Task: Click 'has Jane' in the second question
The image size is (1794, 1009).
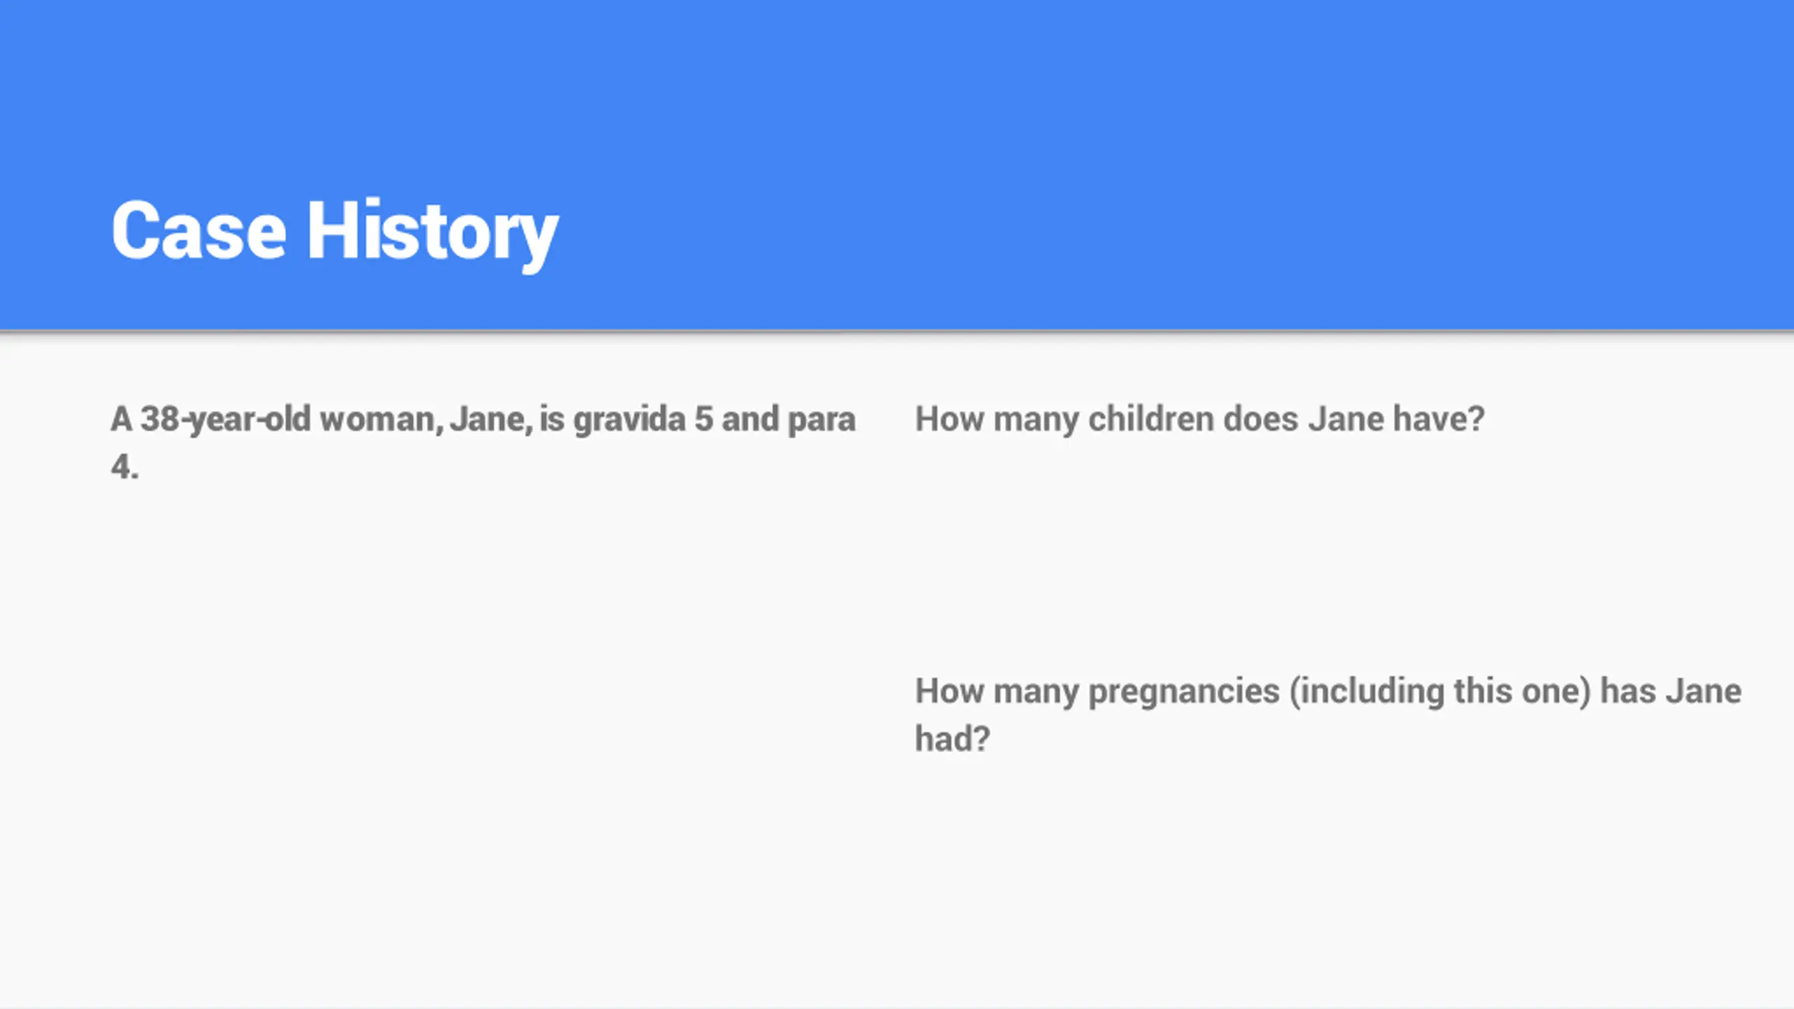Action: tap(1671, 691)
